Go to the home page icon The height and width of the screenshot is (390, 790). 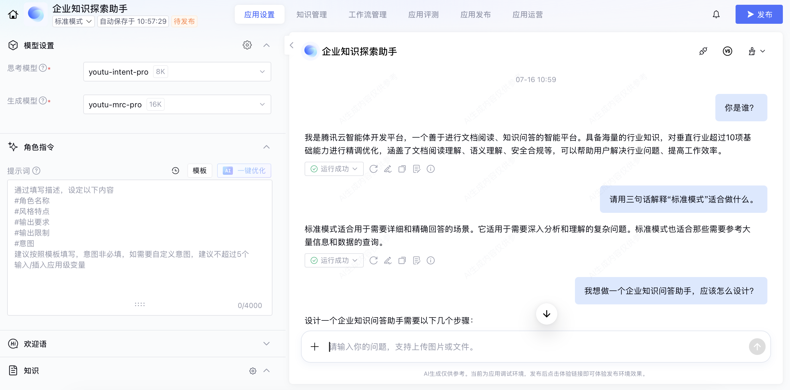[x=13, y=14]
